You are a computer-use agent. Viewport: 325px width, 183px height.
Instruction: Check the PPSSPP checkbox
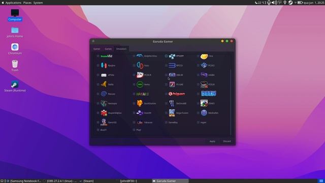coord(166,56)
